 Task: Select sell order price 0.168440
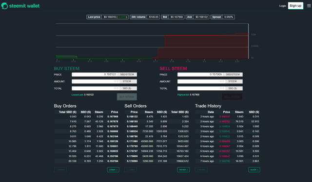pyautogui.click(x=132, y=127)
